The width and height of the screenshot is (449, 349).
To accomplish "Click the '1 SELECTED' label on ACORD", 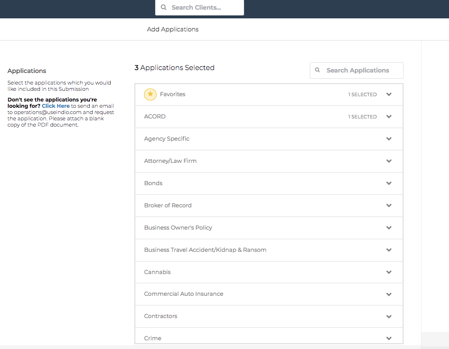I will (362, 117).
